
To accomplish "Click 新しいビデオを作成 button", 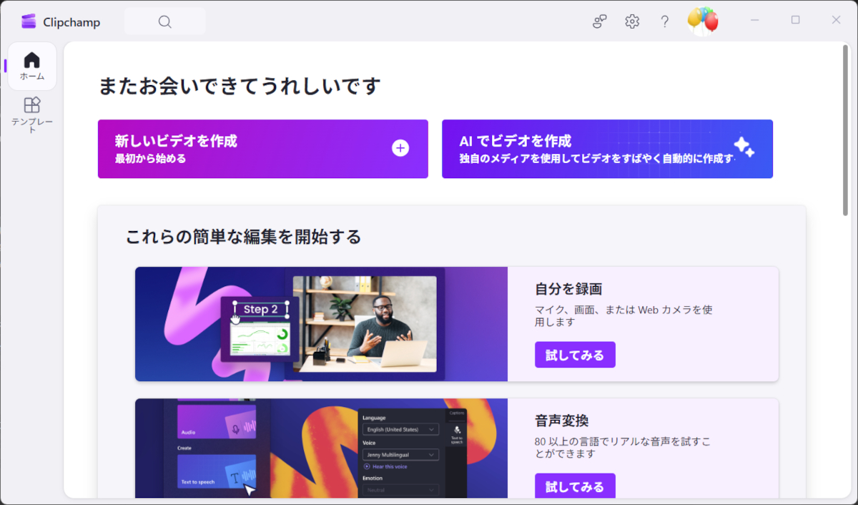I will 263,149.
